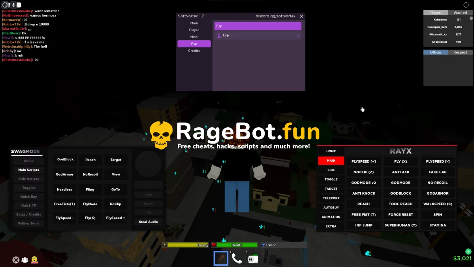
Task: Open the Credits tab in SoftVortex
Action: click(194, 51)
